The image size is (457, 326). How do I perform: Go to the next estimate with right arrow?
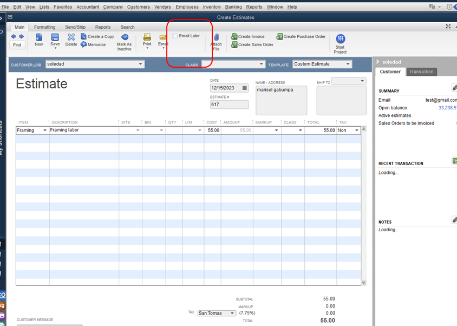click(21, 36)
